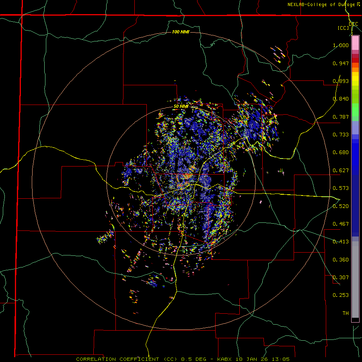Image resolution: width=362 pixels, height=362 pixels.
Task: Click the 0.893 legend value
Action: click(x=341, y=81)
